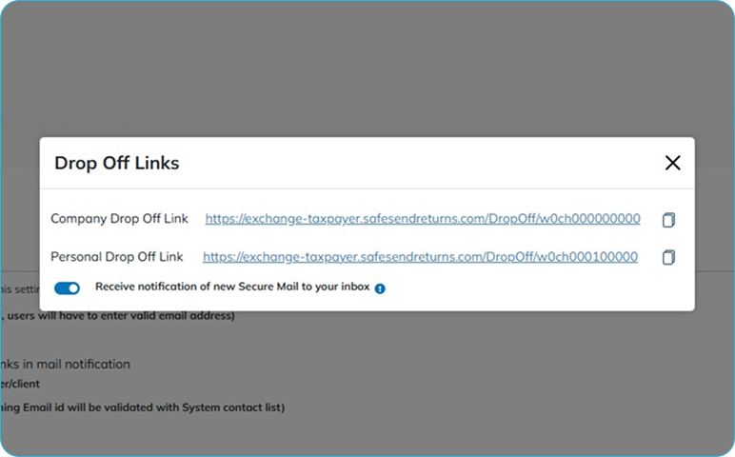Copy the Personal Drop Off Link
This screenshot has height=457, width=735.
point(668,257)
